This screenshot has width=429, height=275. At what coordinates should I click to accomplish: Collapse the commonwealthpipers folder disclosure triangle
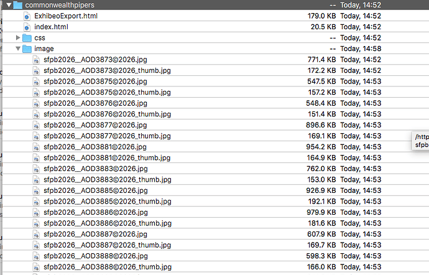[9, 5]
